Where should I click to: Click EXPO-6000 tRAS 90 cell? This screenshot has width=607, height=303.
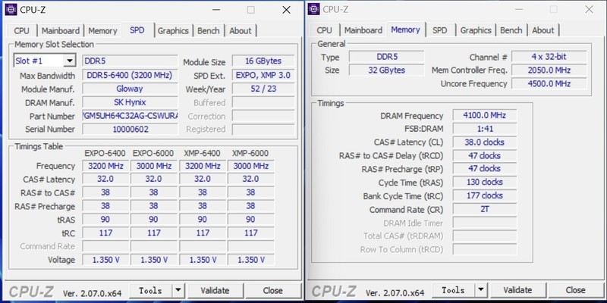[154, 220]
